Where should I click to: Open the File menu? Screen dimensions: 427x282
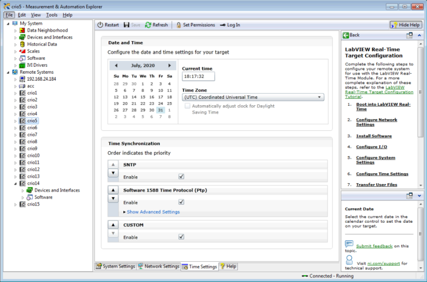[x=9, y=15]
